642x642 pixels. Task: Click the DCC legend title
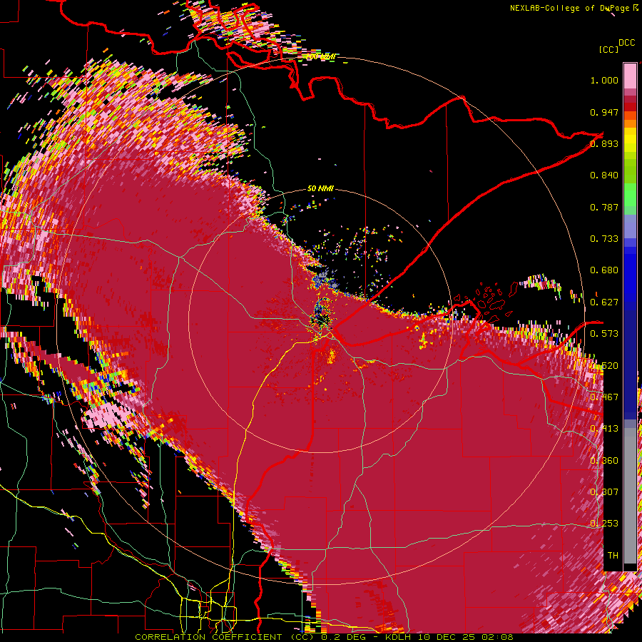click(x=626, y=43)
